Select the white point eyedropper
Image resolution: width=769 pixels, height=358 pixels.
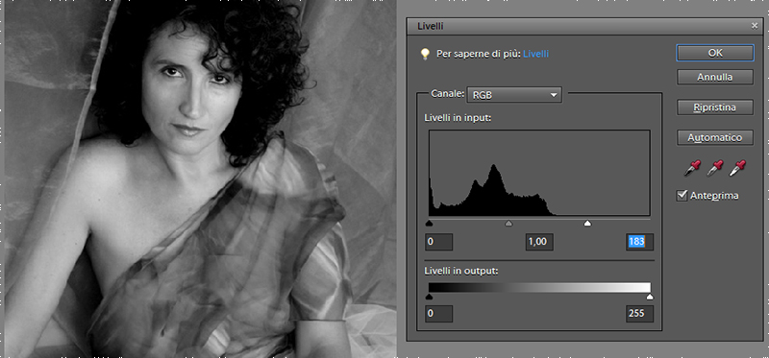tap(737, 168)
